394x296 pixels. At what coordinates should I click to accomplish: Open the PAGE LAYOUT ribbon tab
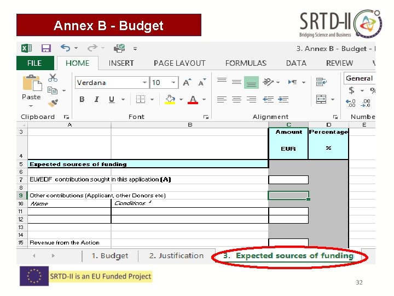[x=179, y=63]
